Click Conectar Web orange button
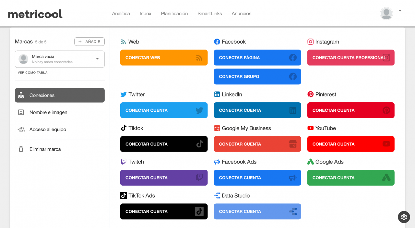 point(164,58)
